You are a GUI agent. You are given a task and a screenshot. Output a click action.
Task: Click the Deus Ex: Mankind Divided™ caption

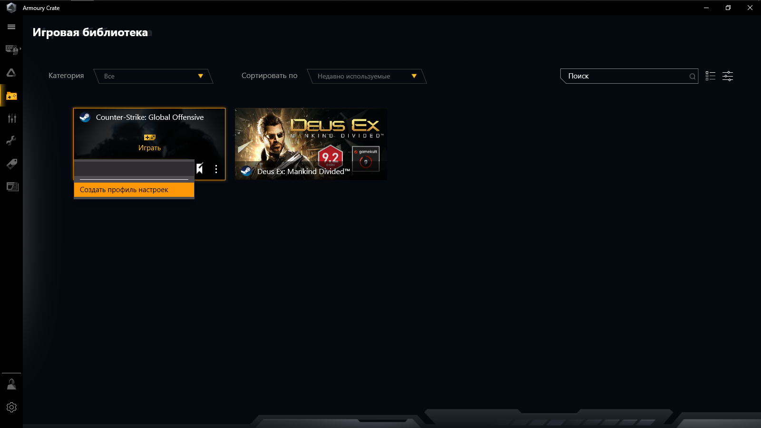303,172
